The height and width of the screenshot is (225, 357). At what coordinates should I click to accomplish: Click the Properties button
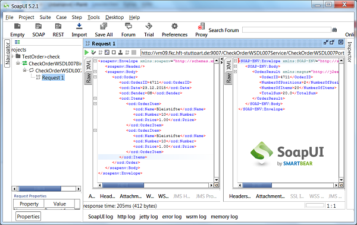[x=28, y=216]
